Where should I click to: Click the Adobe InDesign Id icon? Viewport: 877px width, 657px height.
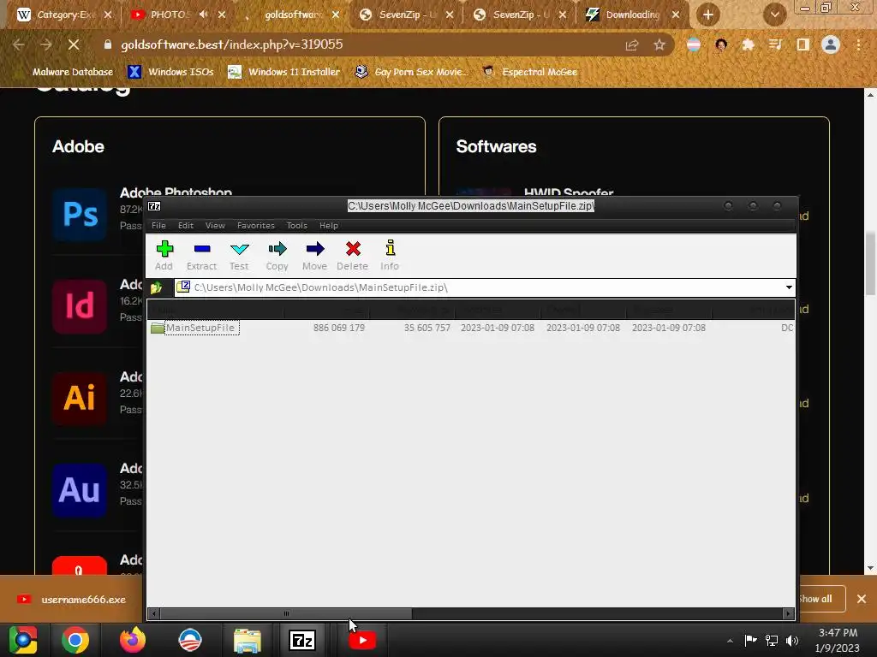(80, 306)
